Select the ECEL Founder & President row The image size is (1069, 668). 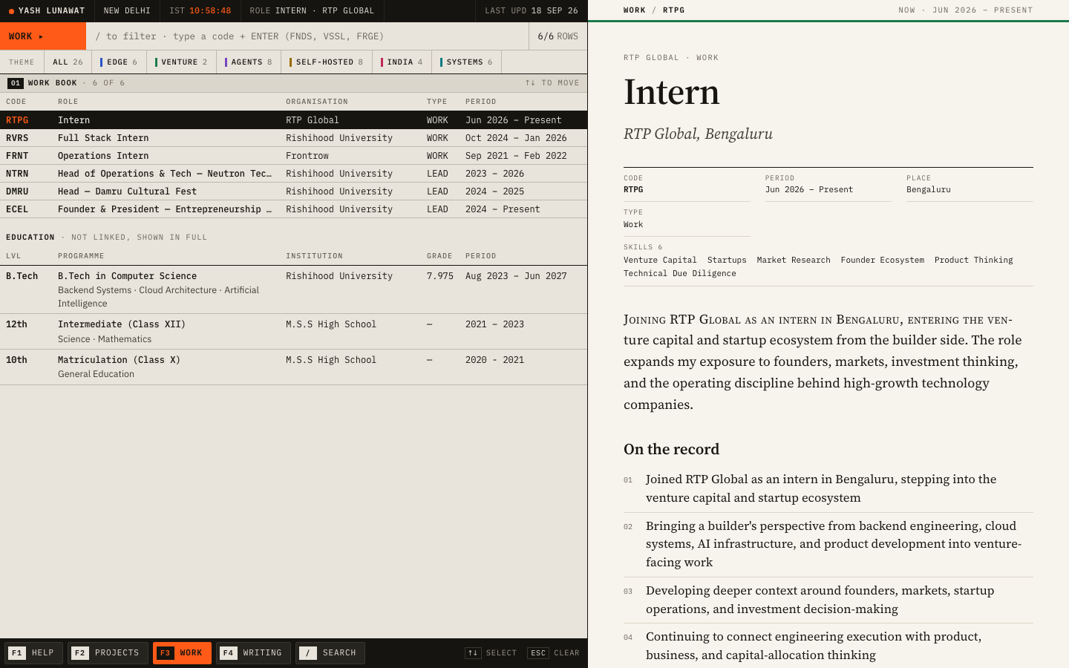pos(293,209)
